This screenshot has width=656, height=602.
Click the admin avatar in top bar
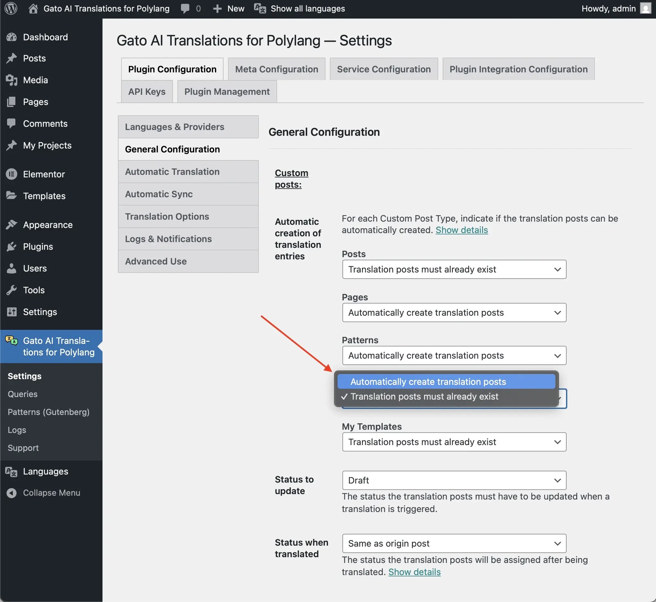pyautogui.click(x=645, y=8)
